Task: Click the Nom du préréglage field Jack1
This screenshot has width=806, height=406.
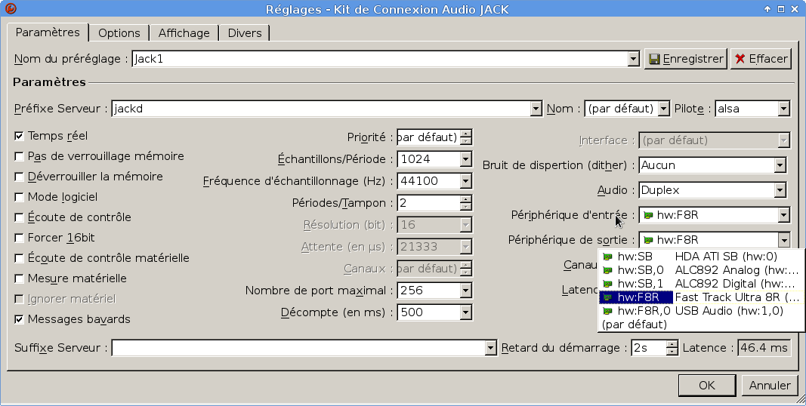Action: pos(380,59)
